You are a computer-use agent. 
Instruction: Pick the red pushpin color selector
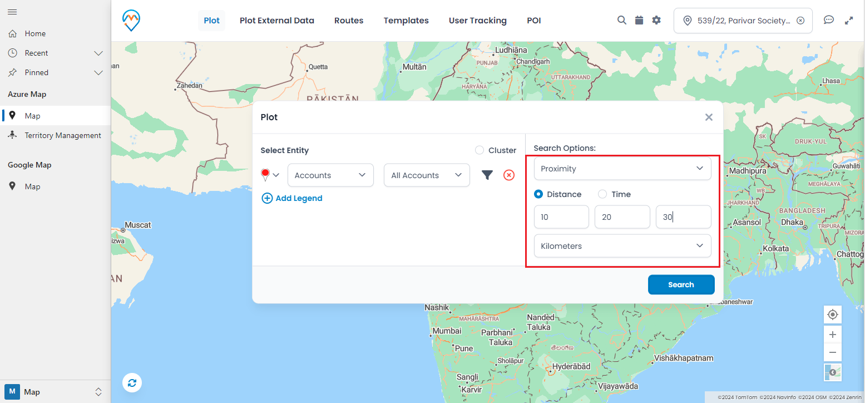[x=269, y=175]
